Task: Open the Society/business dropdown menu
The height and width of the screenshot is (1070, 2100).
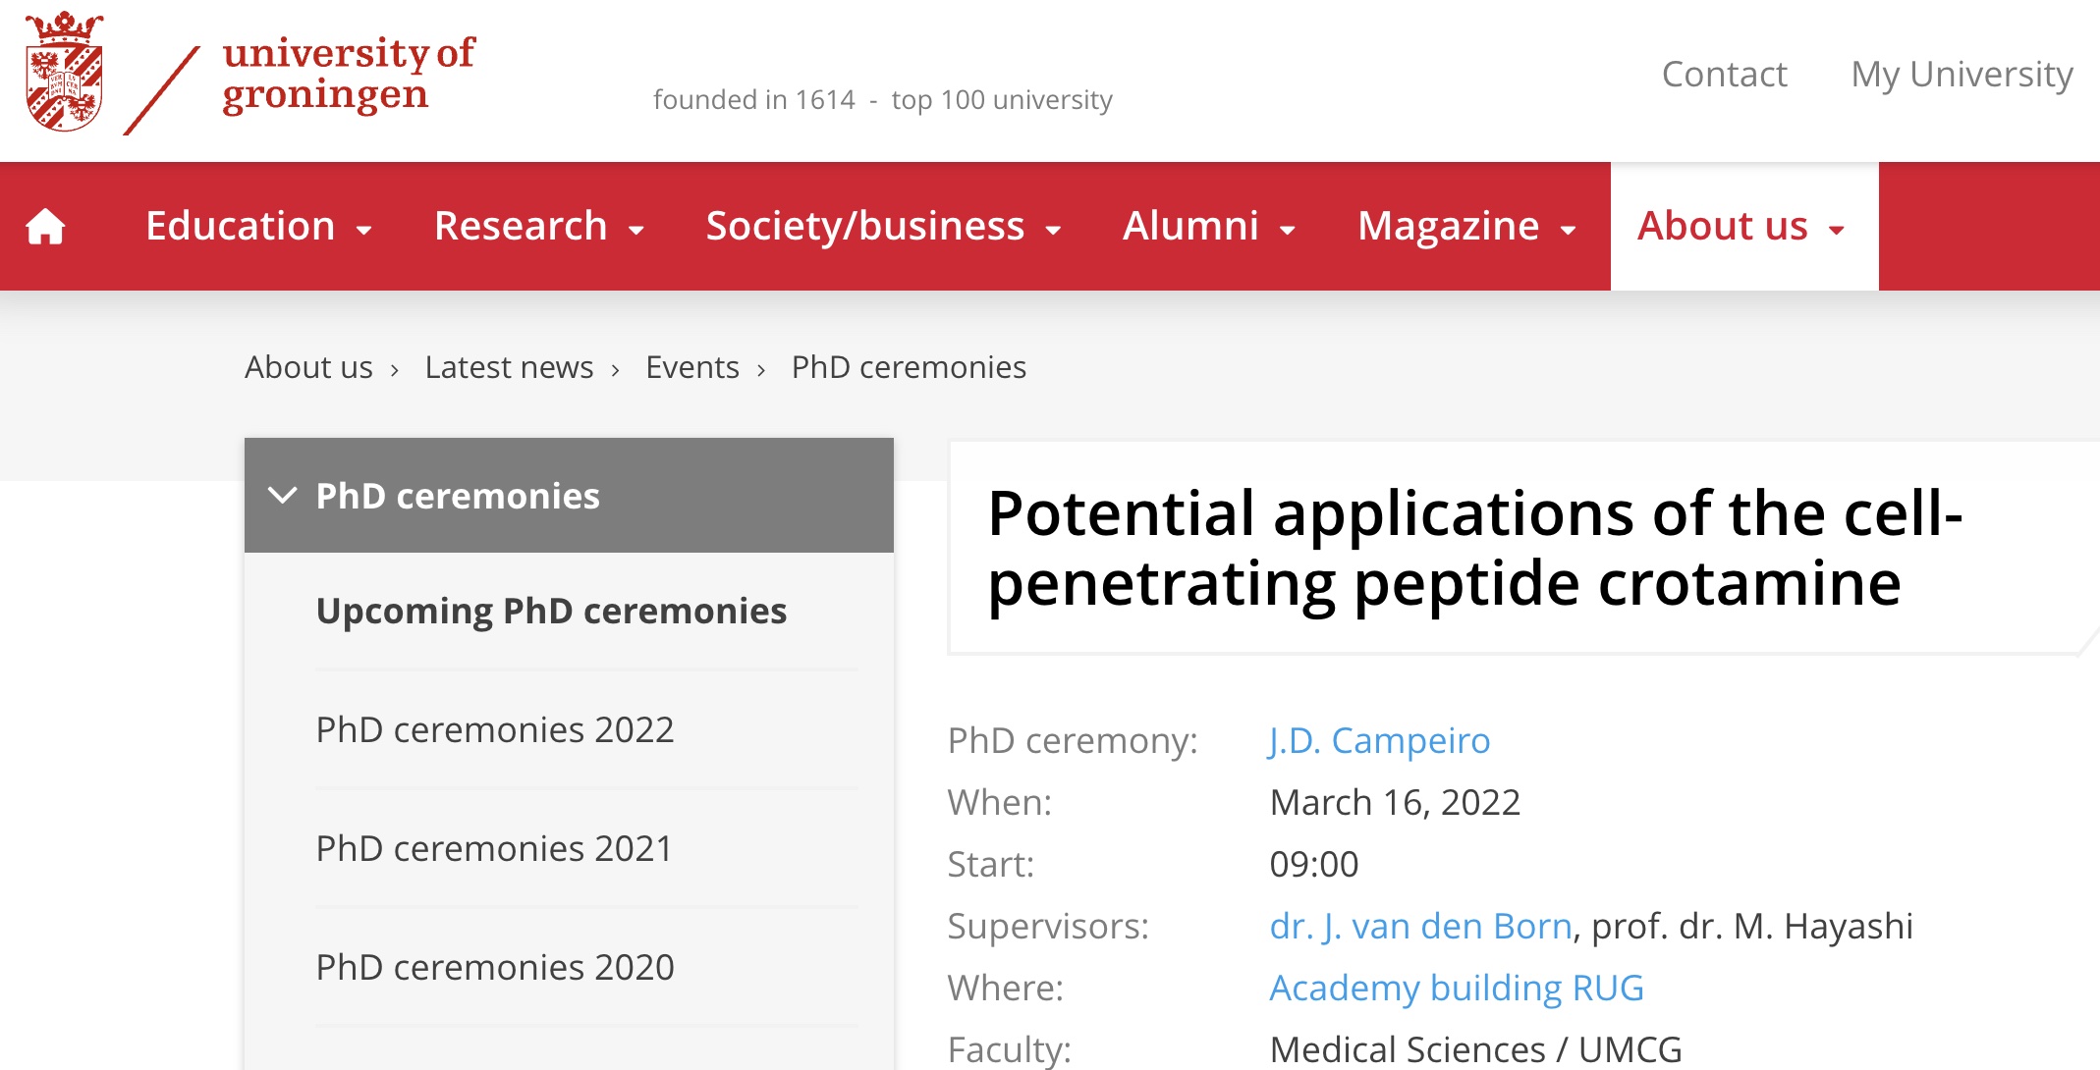Action: 884,226
